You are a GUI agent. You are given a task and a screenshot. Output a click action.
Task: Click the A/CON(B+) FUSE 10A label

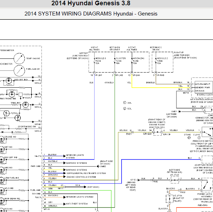tap(138, 61)
